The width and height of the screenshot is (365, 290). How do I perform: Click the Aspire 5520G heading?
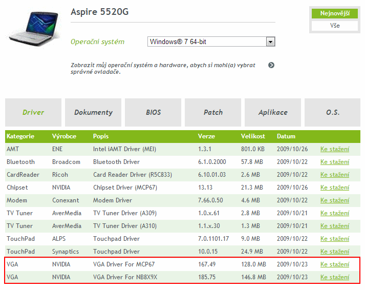click(100, 12)
